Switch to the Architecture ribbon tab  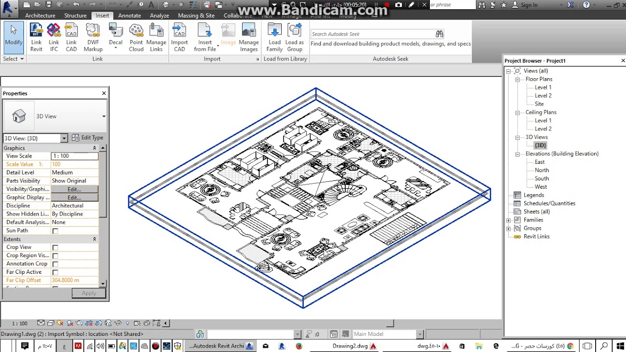point(40,16)
